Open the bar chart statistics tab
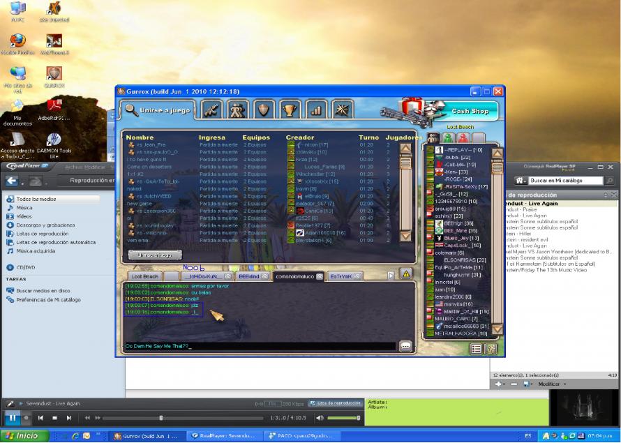The image size is (621, 443). [x=315, y=110]
